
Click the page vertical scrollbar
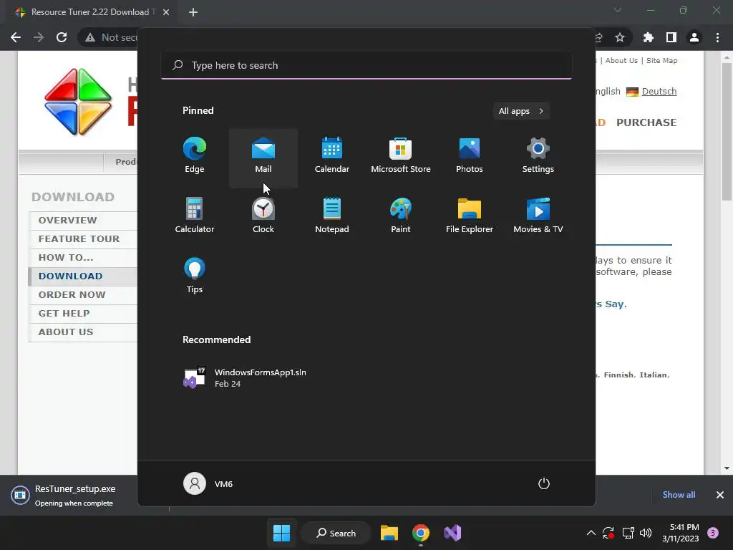pyautogui.click(x=727, y=132)
